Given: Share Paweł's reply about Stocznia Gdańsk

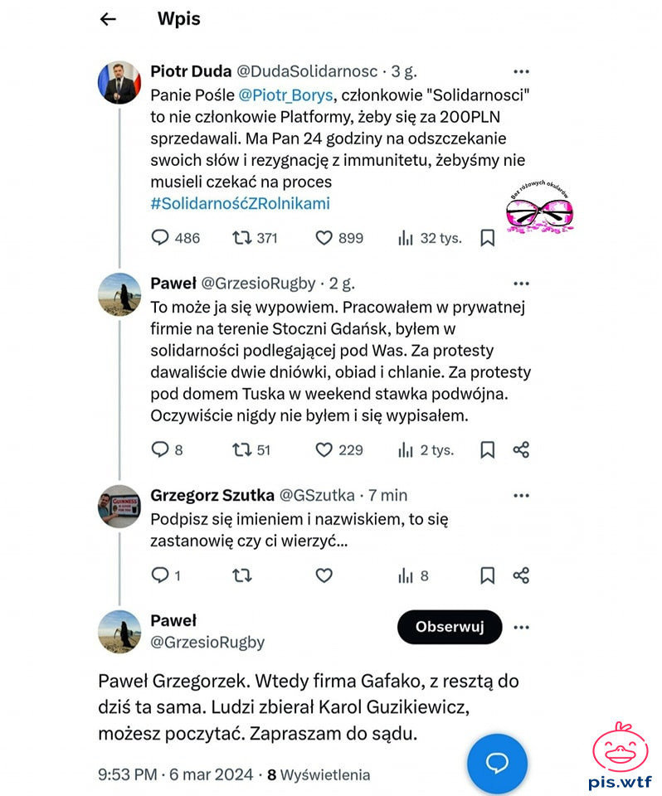Looking at the screenshot, I should (521, 449).
